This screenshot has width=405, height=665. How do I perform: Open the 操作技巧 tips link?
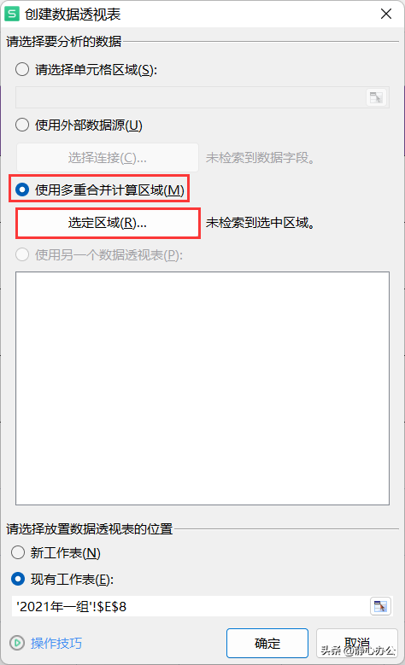(x=56, y=643)
